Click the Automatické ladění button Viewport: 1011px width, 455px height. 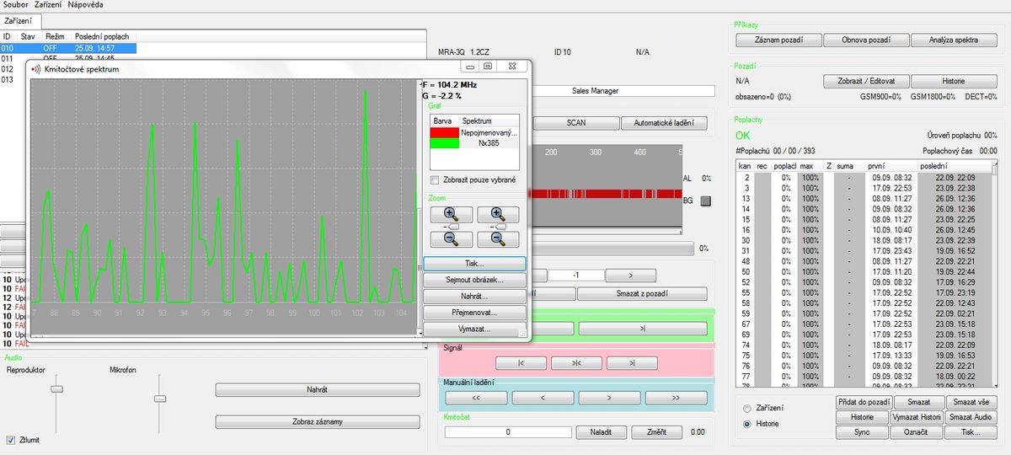tap(664, 123)
